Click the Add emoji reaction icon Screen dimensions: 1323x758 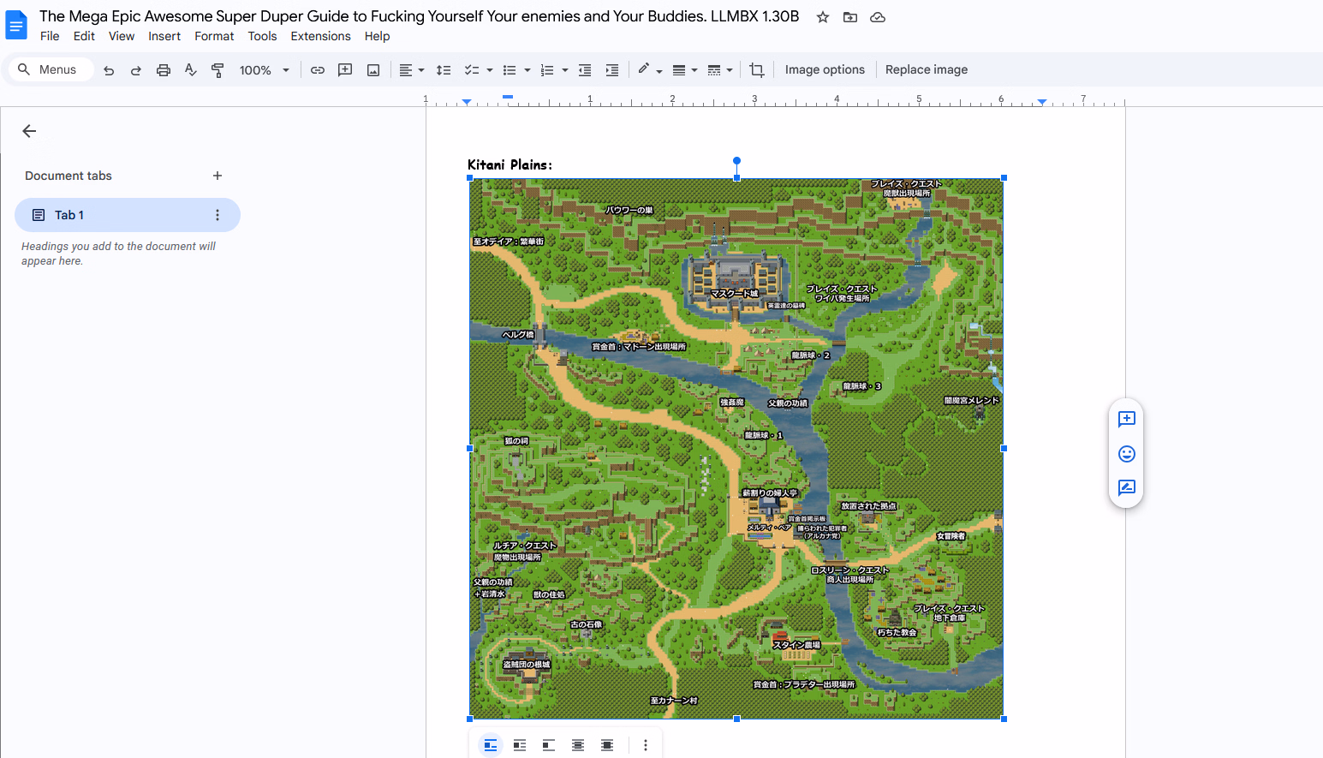point(1126,453)
